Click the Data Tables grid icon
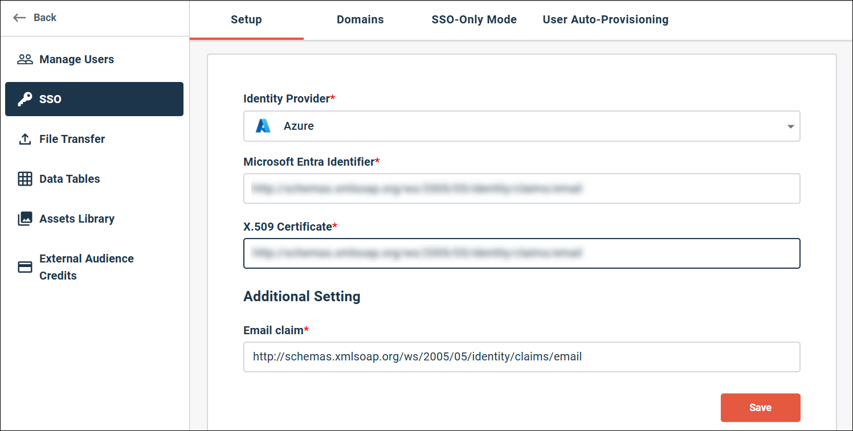The image size is (853, 431). (x=25, y=179)
